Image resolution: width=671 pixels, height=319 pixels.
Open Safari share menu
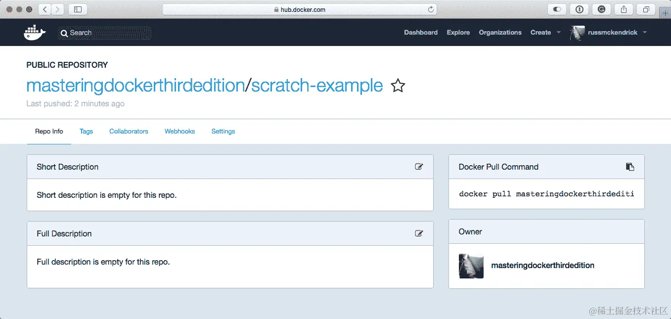click(624, 9)
